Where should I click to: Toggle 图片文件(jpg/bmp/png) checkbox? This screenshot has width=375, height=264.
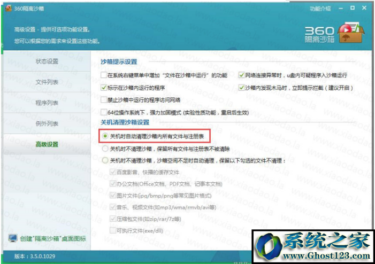point(113,195)
